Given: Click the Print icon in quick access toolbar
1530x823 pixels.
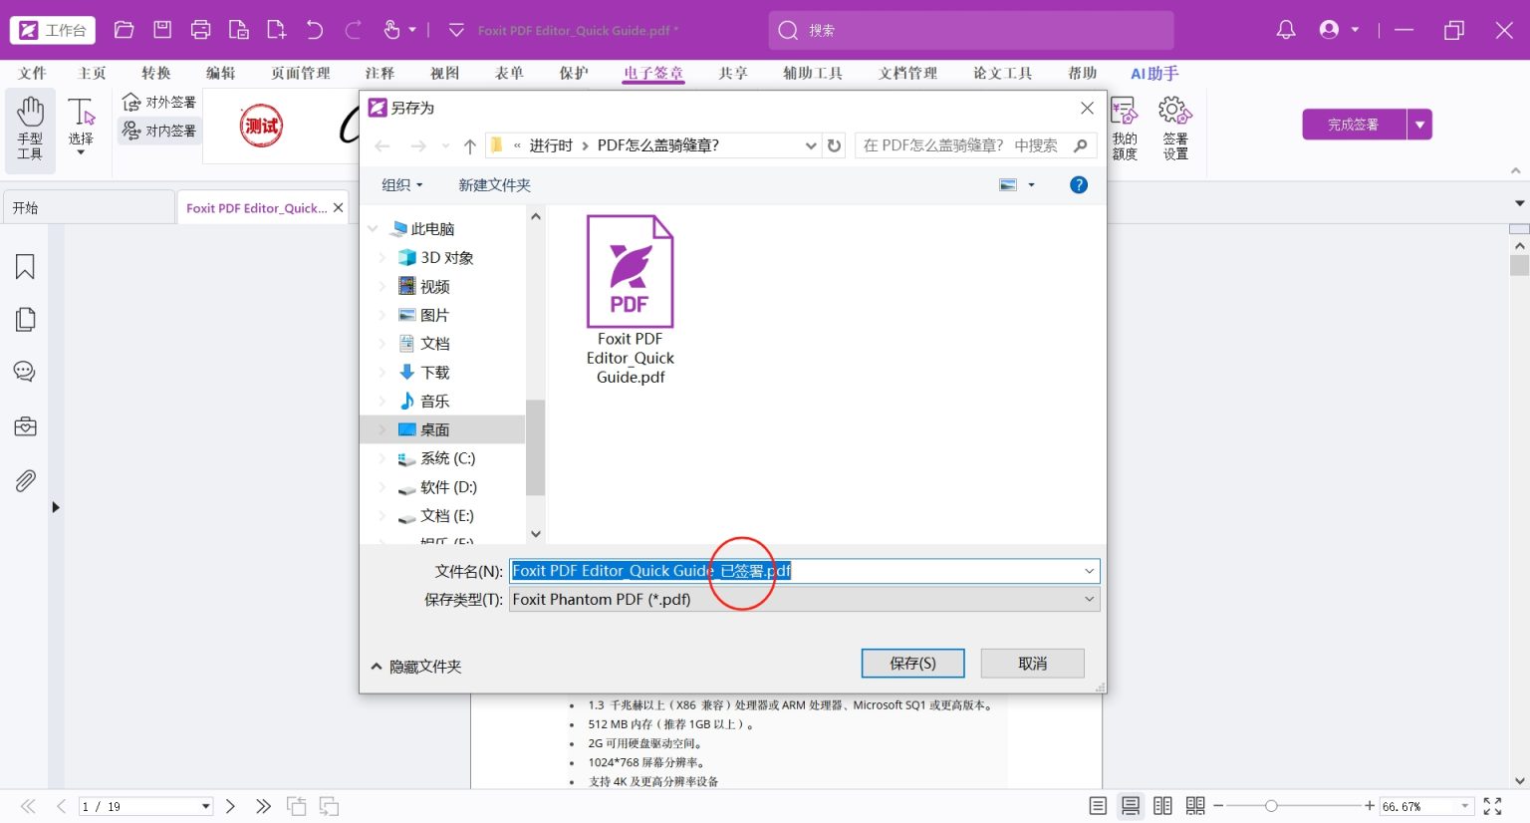Looking at the screenshot, I should coord(200,30).
